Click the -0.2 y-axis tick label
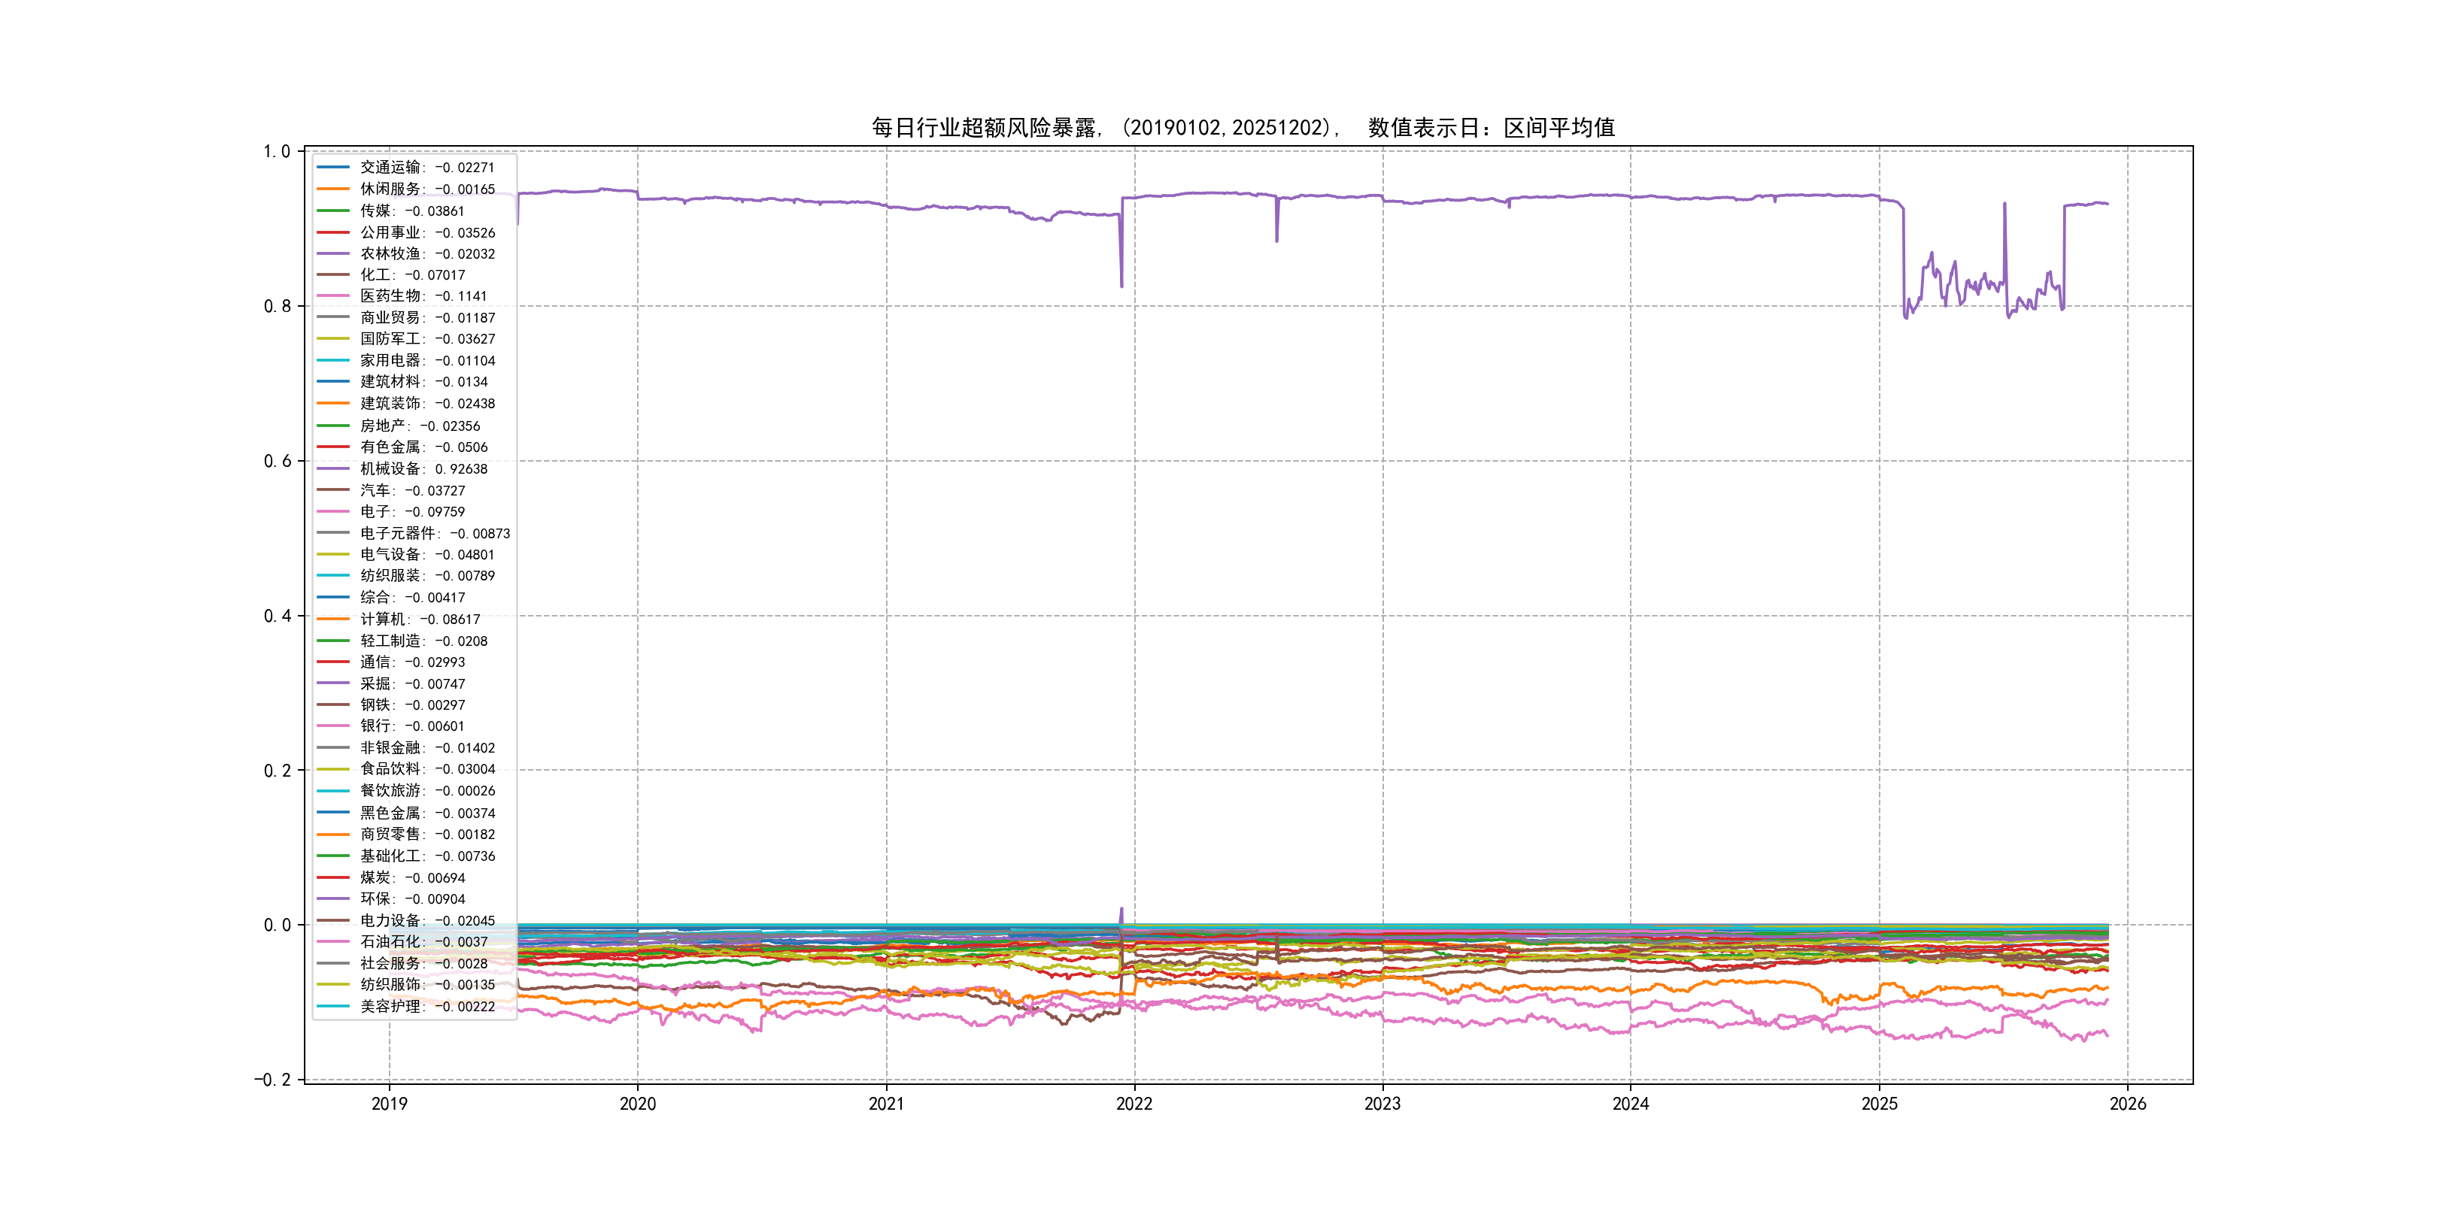 point(272,1080)
